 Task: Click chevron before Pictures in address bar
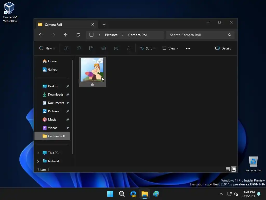click(x=99, y=35)
